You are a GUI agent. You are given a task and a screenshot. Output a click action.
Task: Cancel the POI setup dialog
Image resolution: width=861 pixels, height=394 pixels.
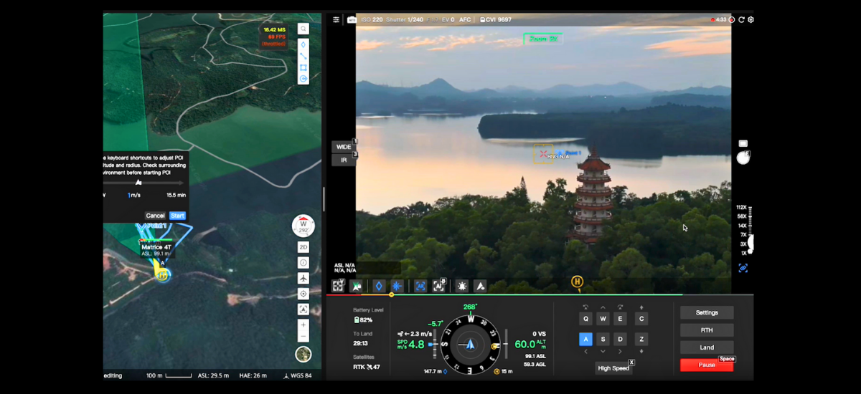pos(155,216)
